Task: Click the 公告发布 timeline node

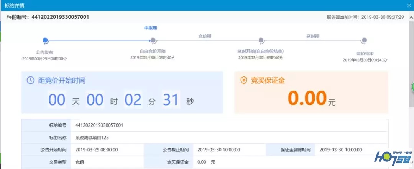Action: (x=45, y=40)
